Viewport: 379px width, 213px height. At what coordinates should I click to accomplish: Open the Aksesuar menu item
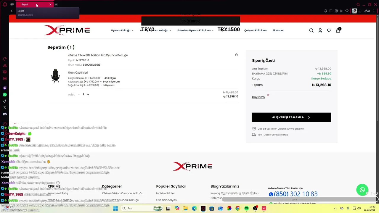tap(278, 30)
